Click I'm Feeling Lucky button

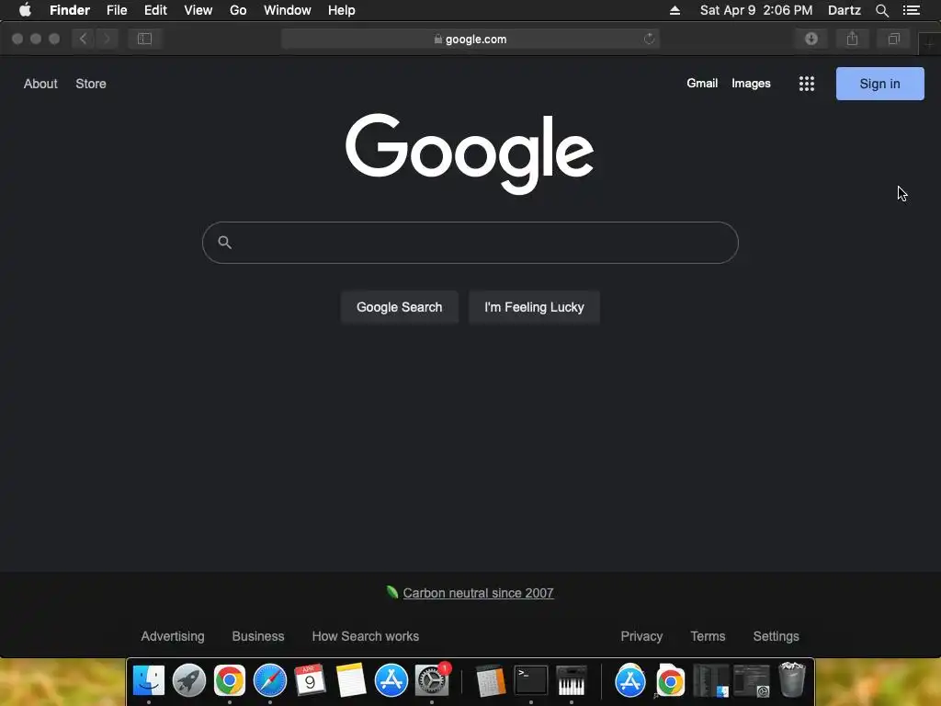(534, 307)
